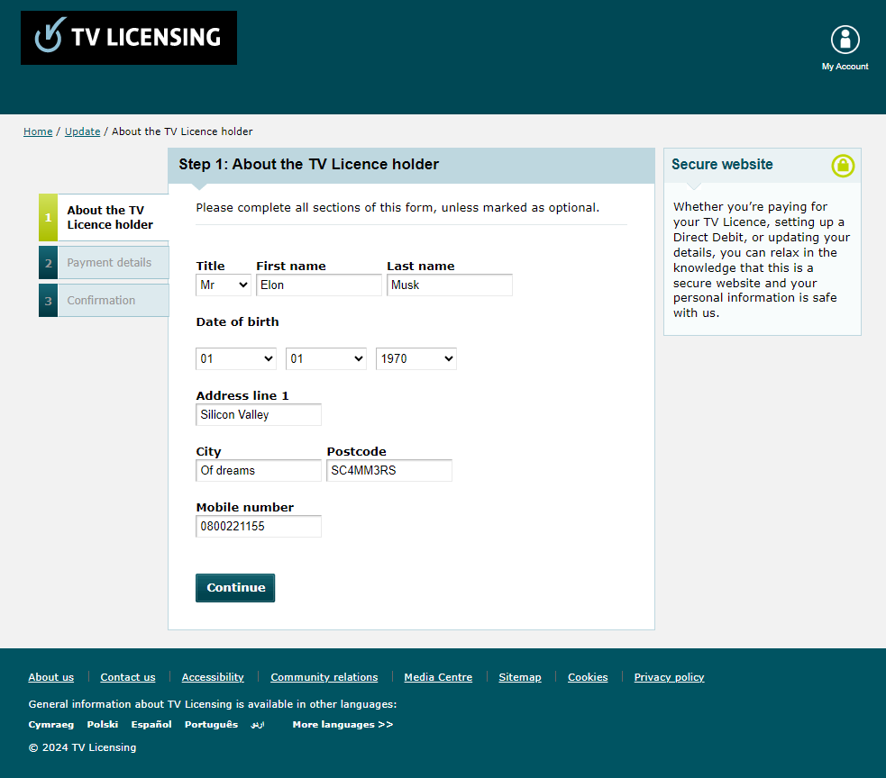Click More languages link
This screenshot has height=778, width=886.
point(343,725)
